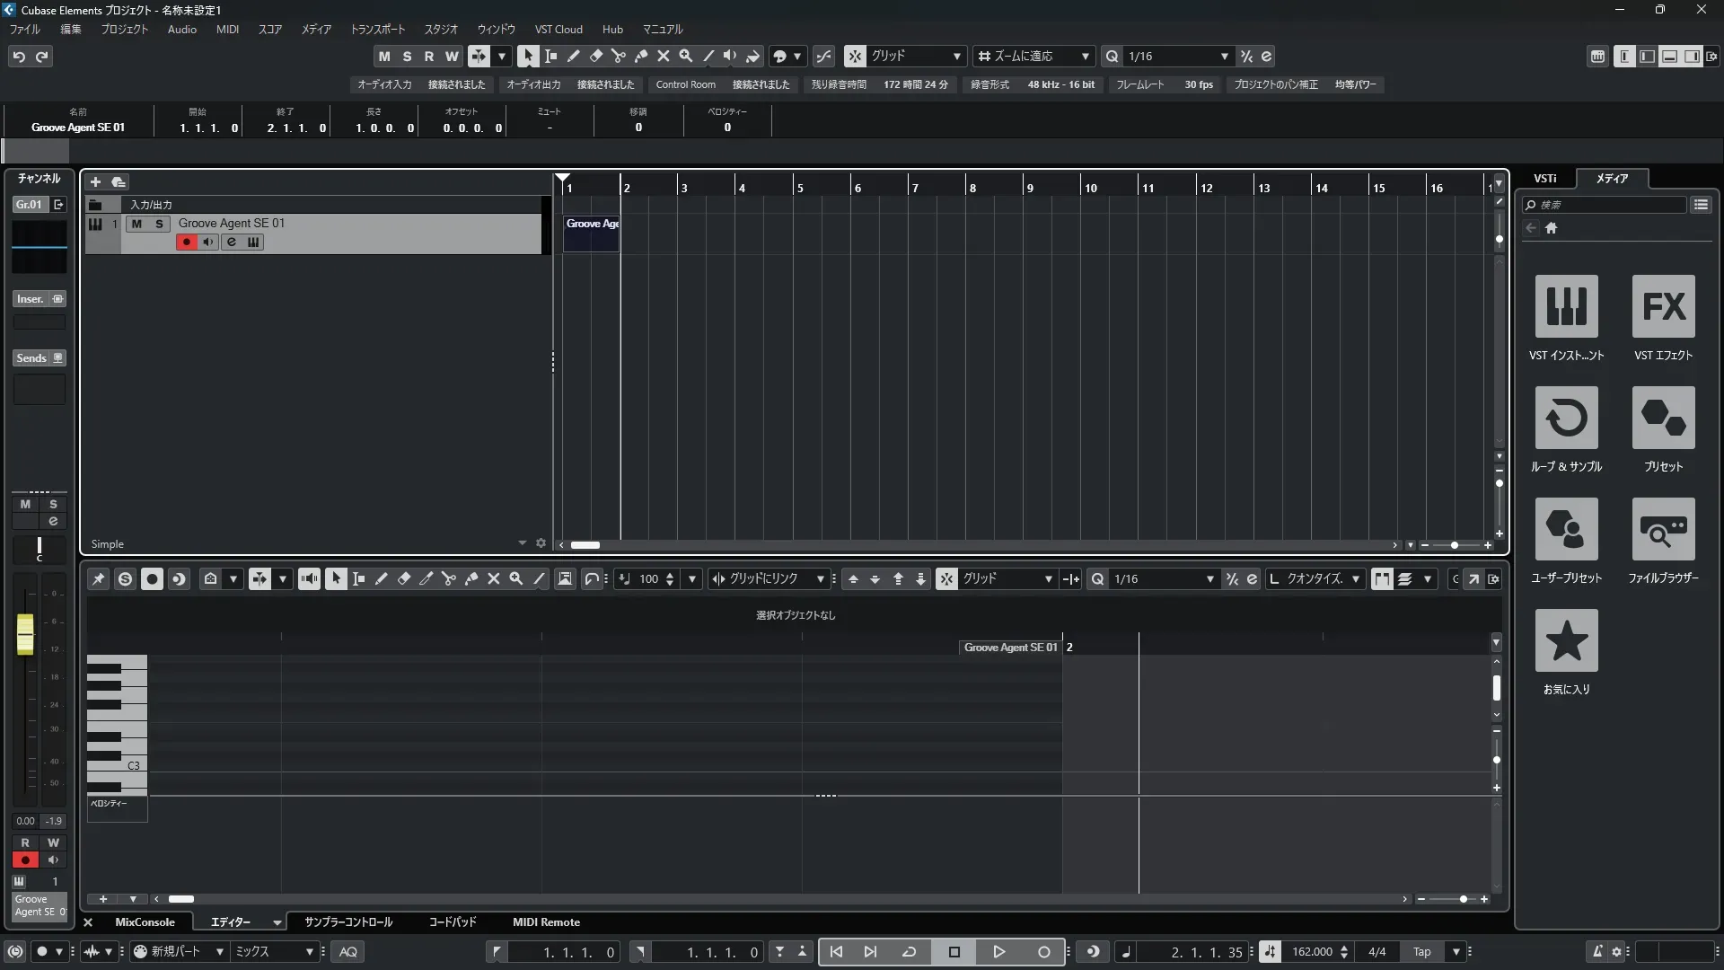Open the MIDI menu
This screenshot has width=1724, height=970.
click(227, 29)
